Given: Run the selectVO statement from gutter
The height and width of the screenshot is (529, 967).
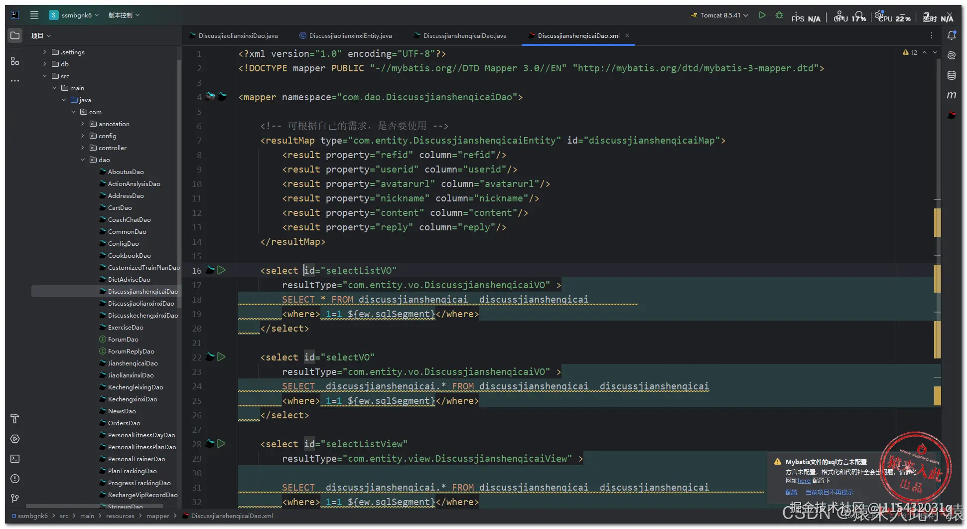Looking at the screenshot, I should (x=222, y=357).
